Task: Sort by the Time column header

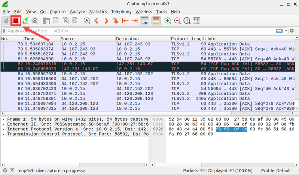Action: [x=42, y=39]
